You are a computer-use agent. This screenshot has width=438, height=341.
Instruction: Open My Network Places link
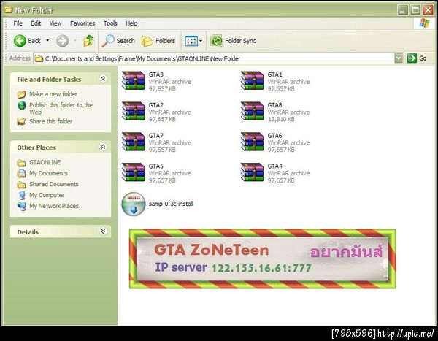(x=54, y=206)
